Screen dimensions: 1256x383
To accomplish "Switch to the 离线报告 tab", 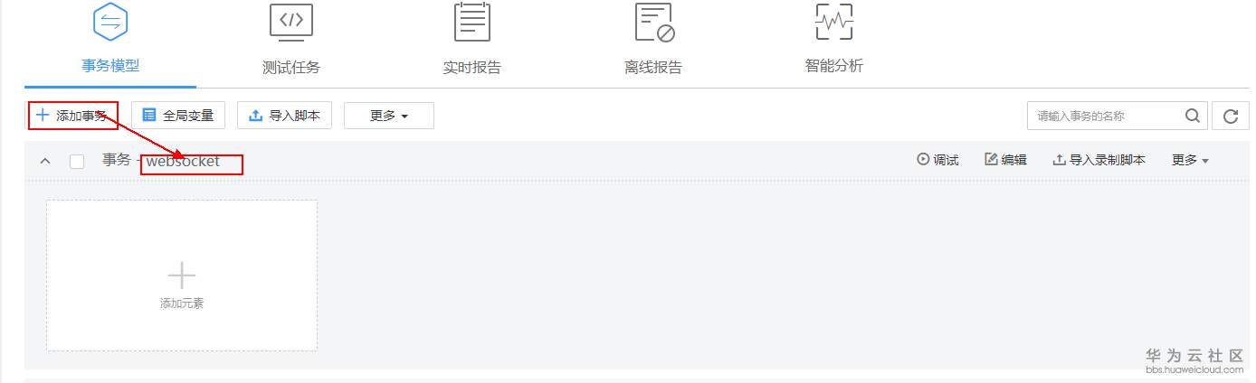I will [653, 67].
